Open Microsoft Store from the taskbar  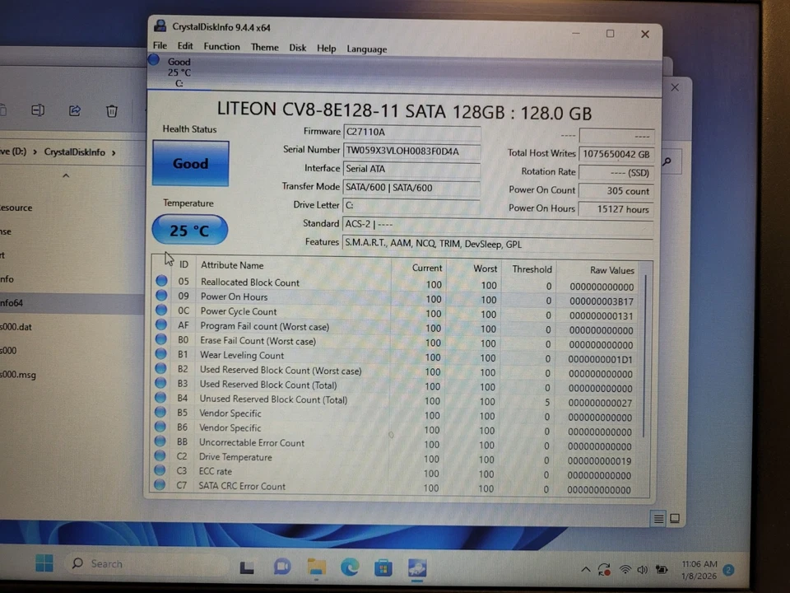[x=383, y=567]
